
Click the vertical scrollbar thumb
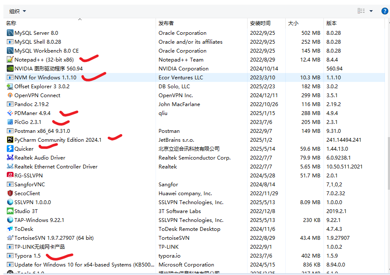pyautogui.click(x=389, y=163)
